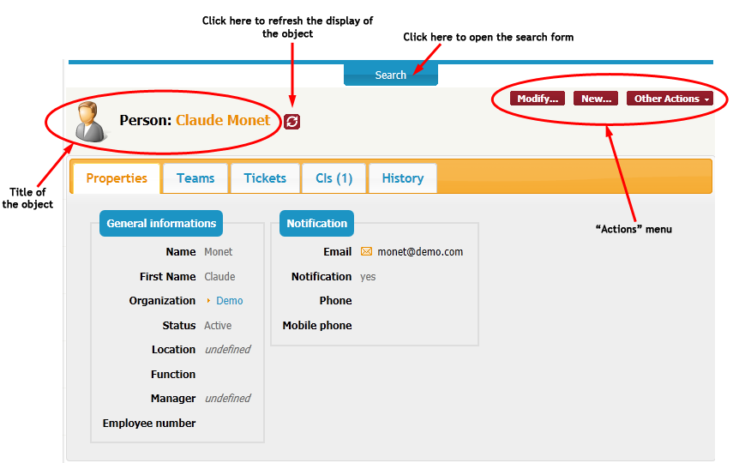745x463 pixels.
Task: Click the undefined value beside Manager
Action: 227,399
